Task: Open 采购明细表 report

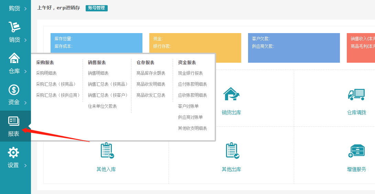Action: [x=46, y=73]
